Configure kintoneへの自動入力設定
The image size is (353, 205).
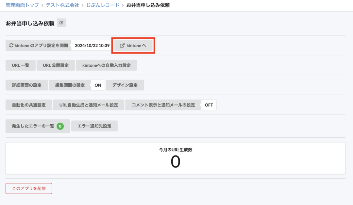pyautogui.click(x=107, y=65)
